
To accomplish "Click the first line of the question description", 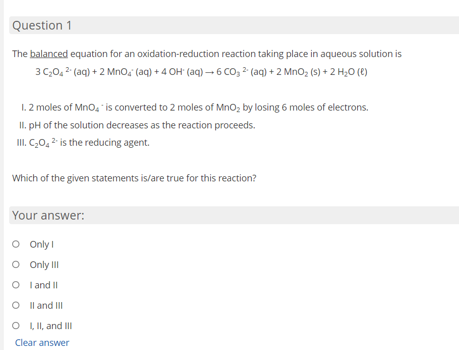I will tap(206, 53).
